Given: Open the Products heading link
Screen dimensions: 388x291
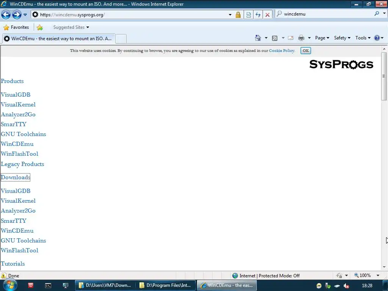Looking at the screenshot, I should pyautogui.click(x=12, y=81).
